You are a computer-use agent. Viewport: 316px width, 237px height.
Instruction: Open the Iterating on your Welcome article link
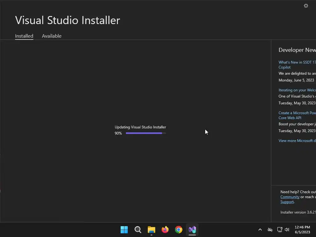297,90
